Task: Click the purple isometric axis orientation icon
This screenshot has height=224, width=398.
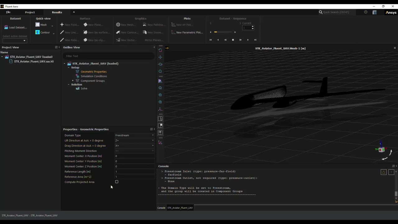Action: click(160, 109)
